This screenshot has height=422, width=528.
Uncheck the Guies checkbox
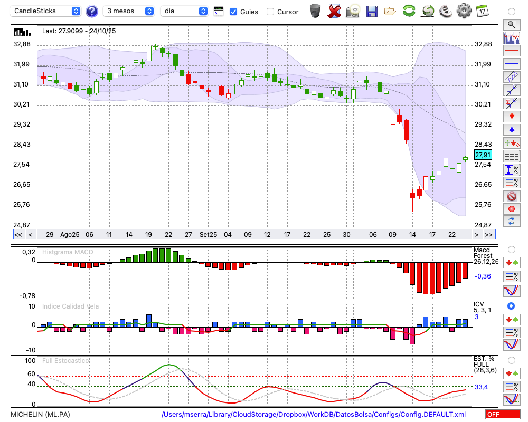click(233, 12)
